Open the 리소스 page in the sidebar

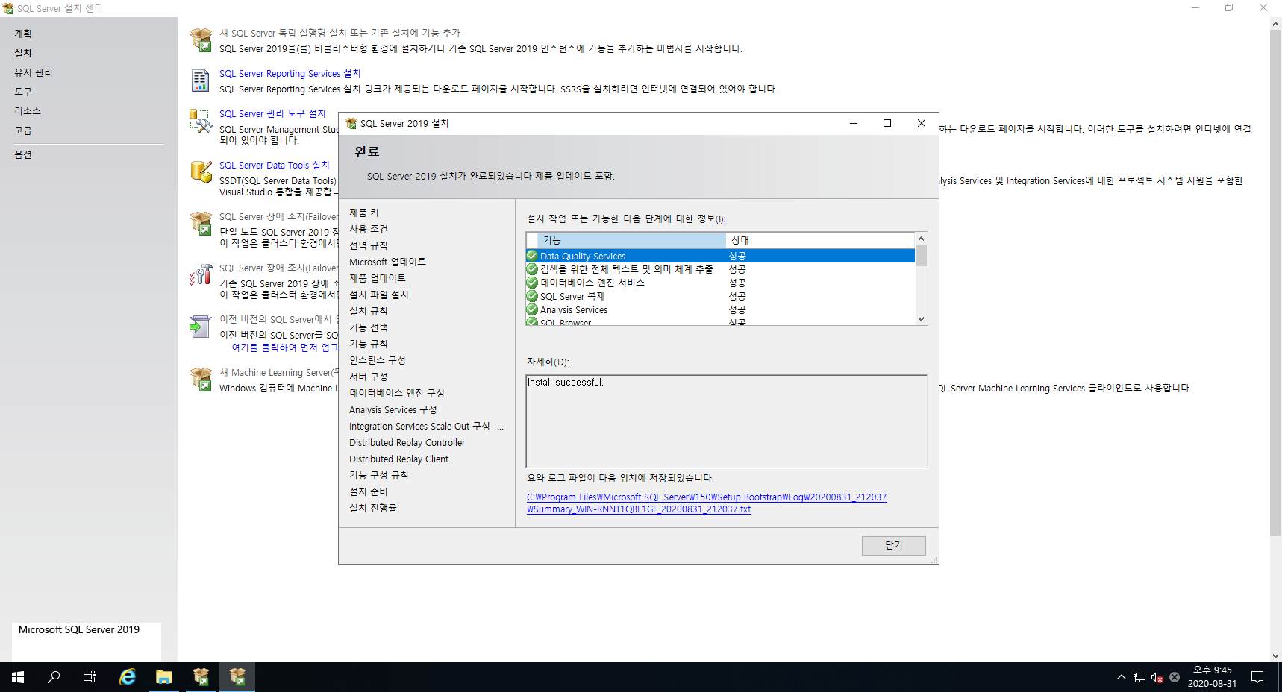[28, 111]
